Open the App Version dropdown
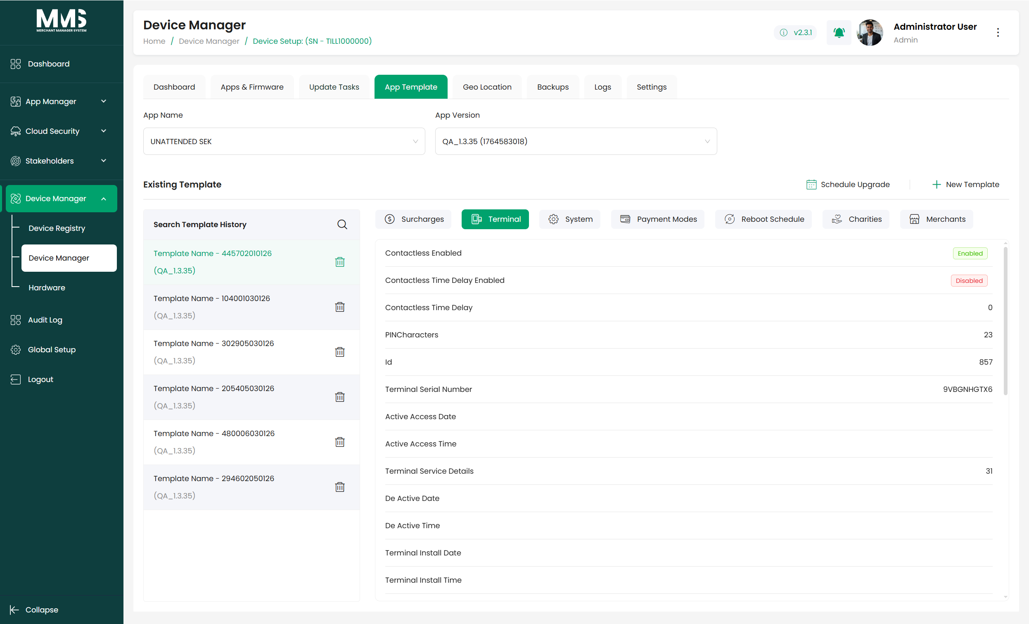Viewport: 1029px width, 624px height. pos(576,141)
